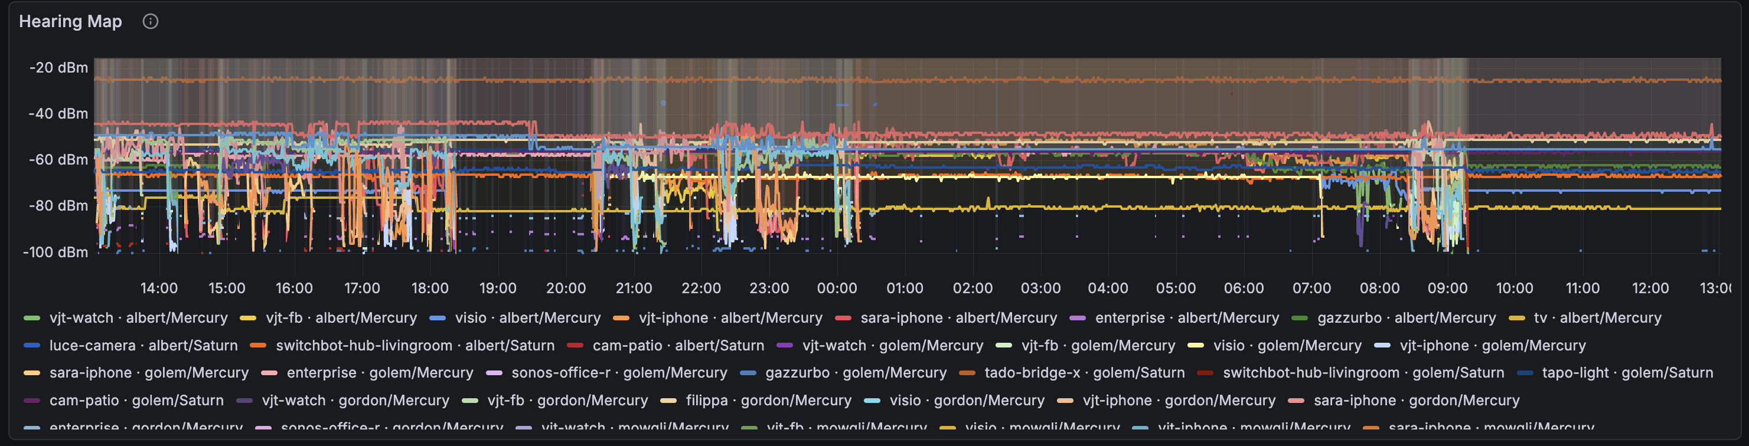The image size is (1749, 446).
Task: Isolate the vjt-fb · albert/Mercury legend label
Action: [x=341, y=318]
